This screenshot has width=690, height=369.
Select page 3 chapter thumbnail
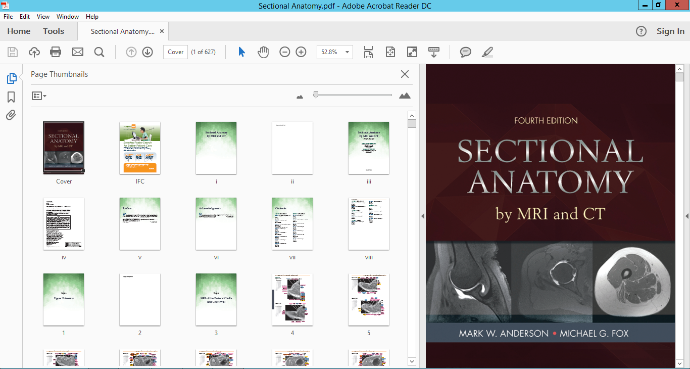(x=216, y=300)
